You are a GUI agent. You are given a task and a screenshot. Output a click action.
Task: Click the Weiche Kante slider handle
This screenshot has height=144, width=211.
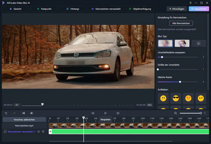[x=180, y=82]
